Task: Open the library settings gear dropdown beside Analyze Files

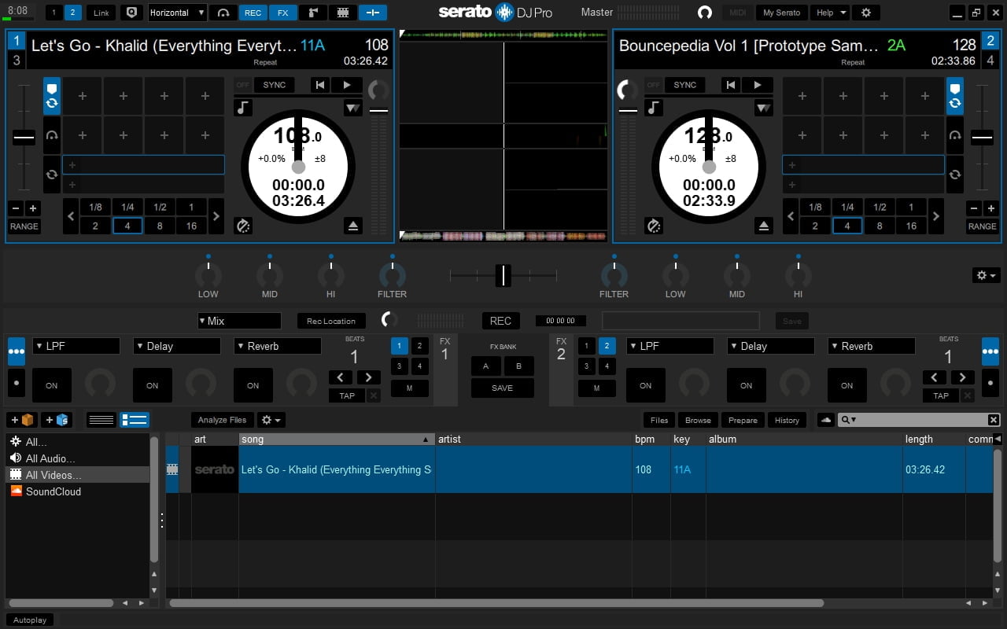Action: 271,420
